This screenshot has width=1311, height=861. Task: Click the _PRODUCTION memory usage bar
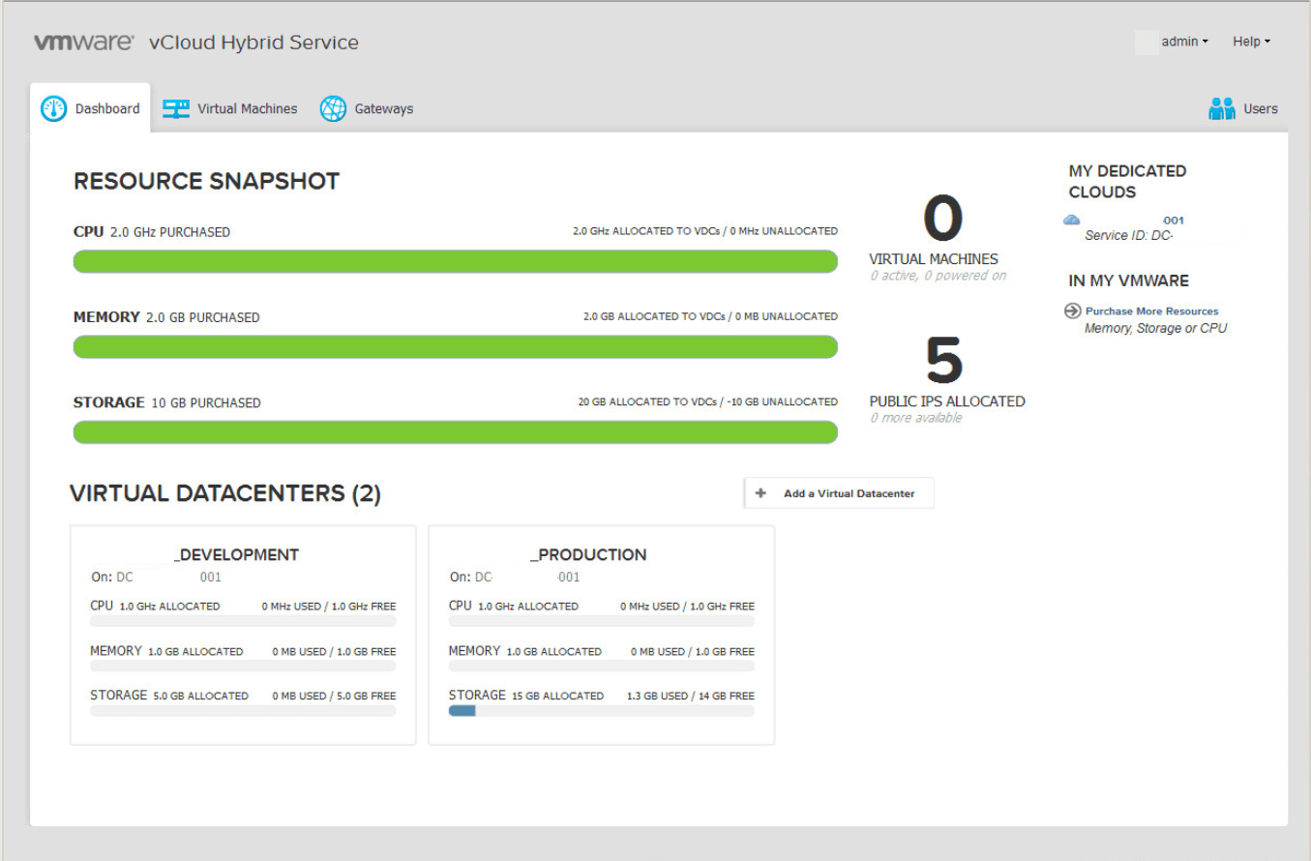[x=601, y=667]
